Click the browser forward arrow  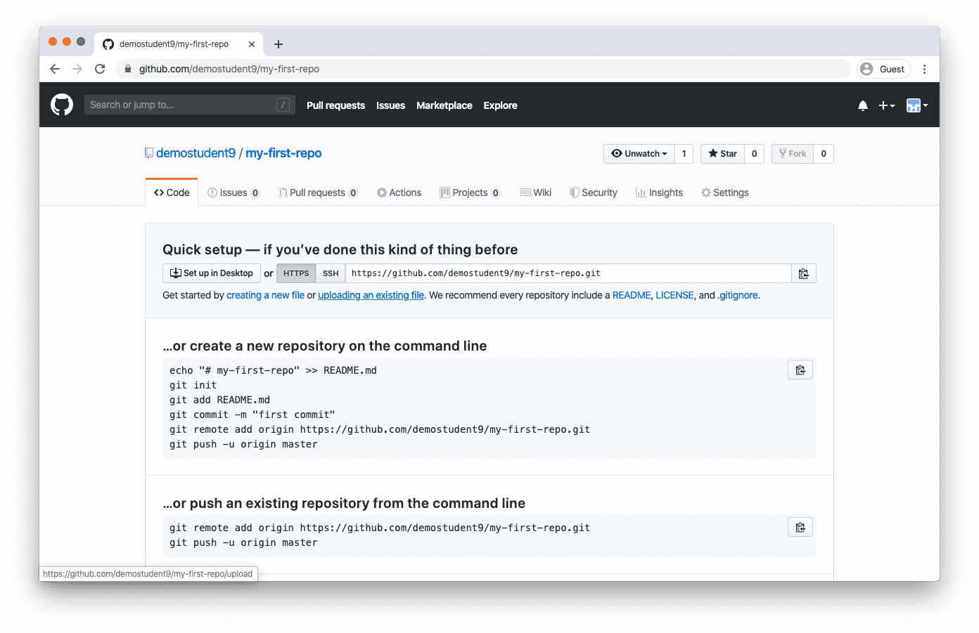pyautogui.click(x=77, y=69)
